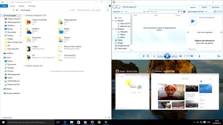Click the Media Player Rechercher field
The height and width of the screenshot is (125, 223).
click(x=163, y=11)
